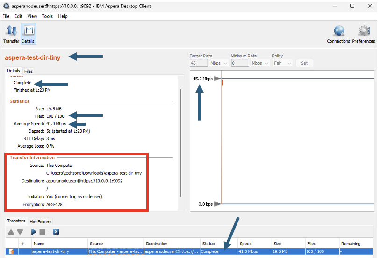Open the Connections globe icon
This screenshot has height=258, width=380.
(338, 34)
